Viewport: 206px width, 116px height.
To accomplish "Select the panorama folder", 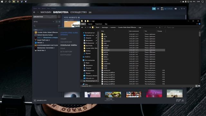I will click(x=133, y=50).
